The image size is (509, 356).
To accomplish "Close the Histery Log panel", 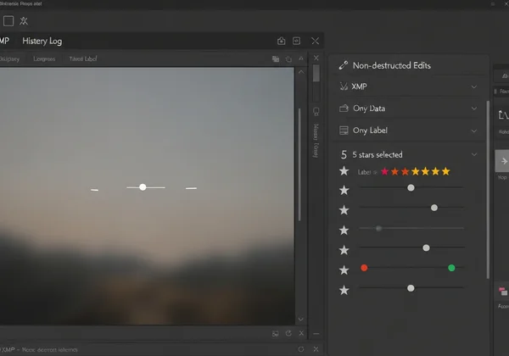I will [316, 41].
